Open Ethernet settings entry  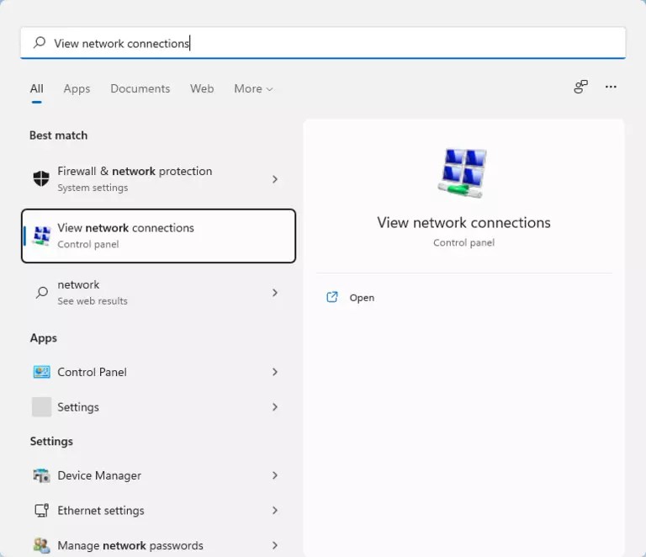click(x=158, y=511)
